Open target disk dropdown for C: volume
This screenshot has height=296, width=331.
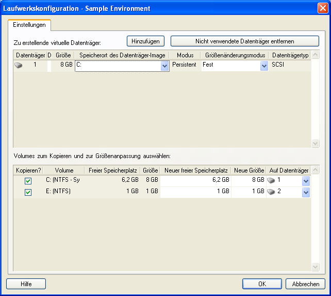pyautogui.click(x=306, y=181)
